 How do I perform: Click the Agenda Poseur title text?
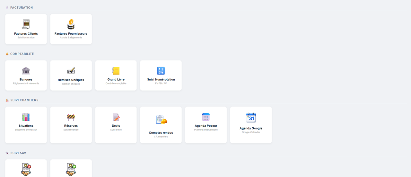pyautogui.click(x=206, y=126)
